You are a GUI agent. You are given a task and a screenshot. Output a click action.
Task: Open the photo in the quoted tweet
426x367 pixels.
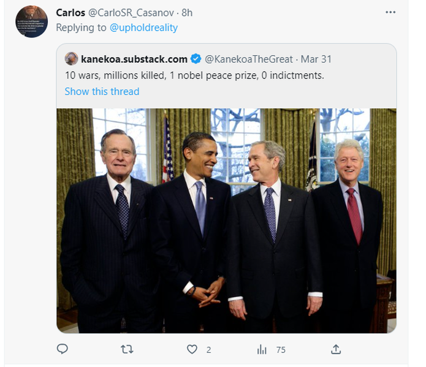click(x=226, y=221)
